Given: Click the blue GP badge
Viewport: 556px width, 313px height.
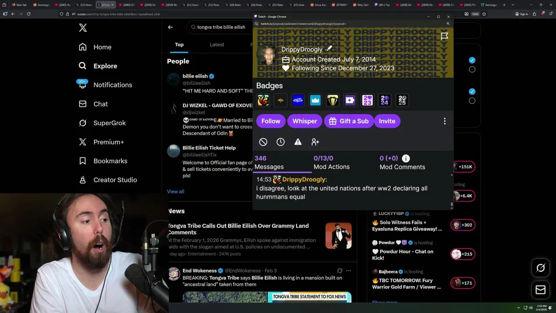Looking at the screenshot, I should [x=298, y=100].
